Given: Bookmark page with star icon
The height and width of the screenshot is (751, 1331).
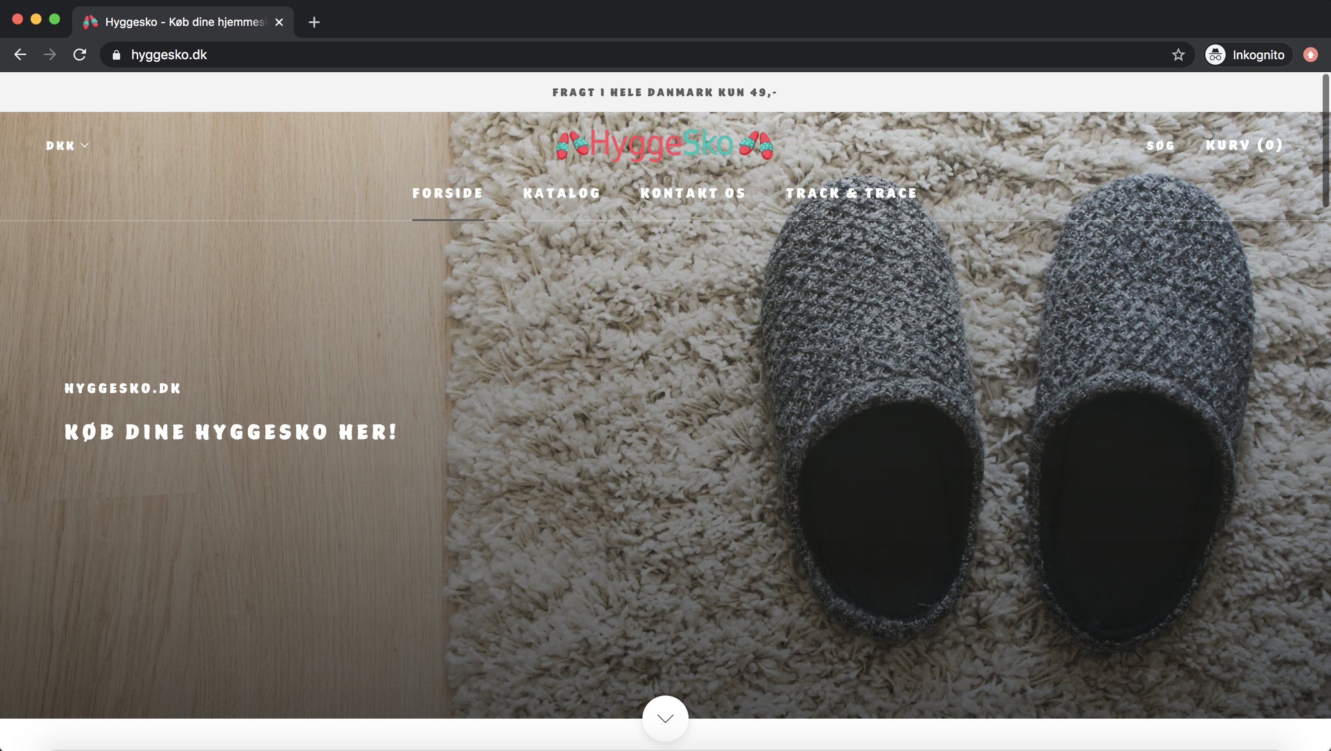Looking at the screenshot, I should tap(1178, 55).
